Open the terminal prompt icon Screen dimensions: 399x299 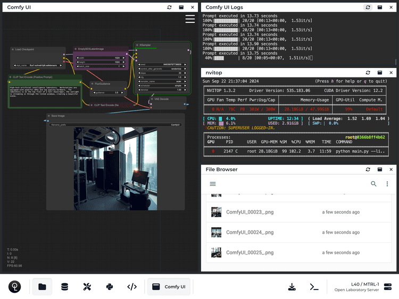point(314,287)
